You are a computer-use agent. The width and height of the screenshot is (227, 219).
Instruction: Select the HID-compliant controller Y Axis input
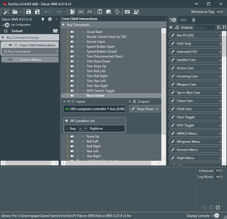pos(95,109)
